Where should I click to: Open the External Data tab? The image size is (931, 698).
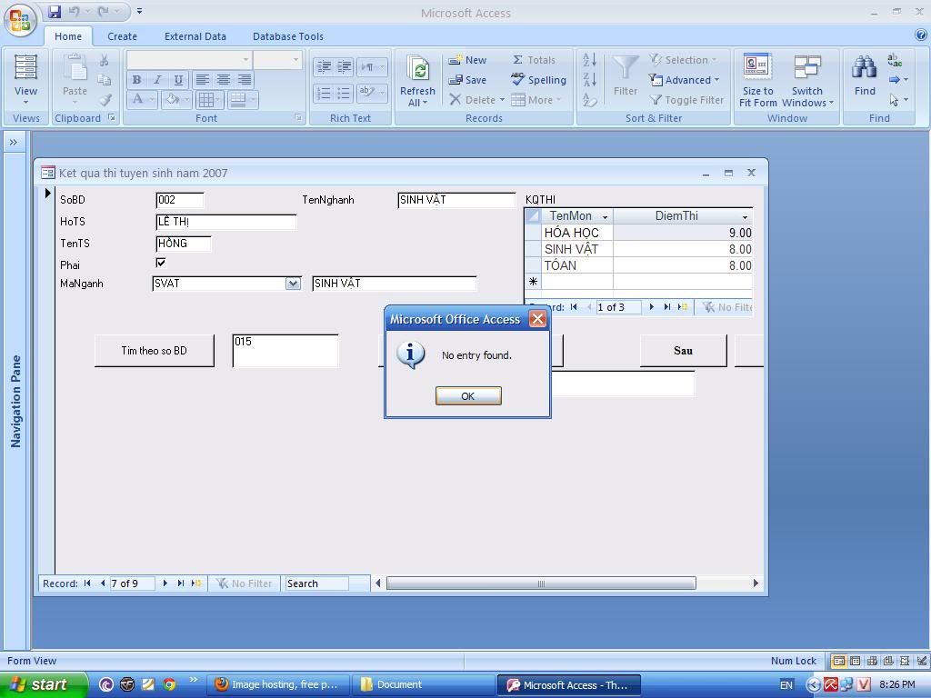[x=195, y=36]
